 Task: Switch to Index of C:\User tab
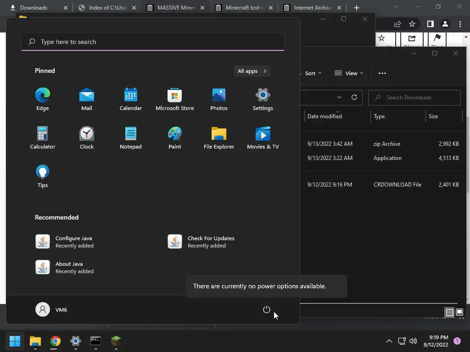click(x=104, y=8)
